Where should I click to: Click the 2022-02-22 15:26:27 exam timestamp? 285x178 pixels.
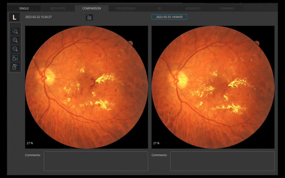coord(38,17)
